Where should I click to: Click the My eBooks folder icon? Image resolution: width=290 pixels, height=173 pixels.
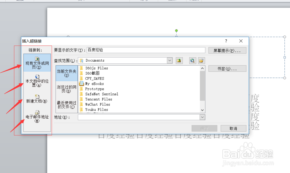click(x=81, y=84)
